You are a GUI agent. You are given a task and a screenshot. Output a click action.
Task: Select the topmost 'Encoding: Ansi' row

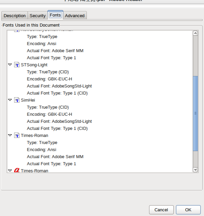click(41, 44)
